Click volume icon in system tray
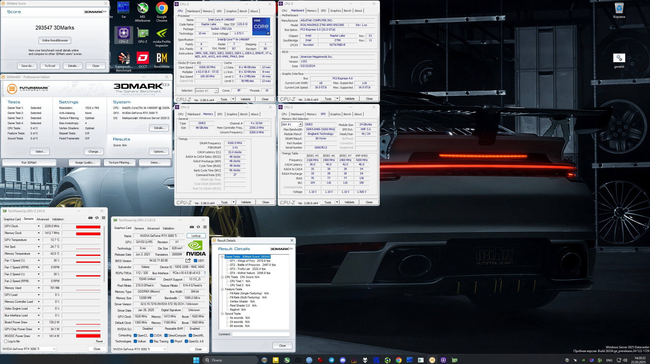 pyautogui.click(x=625, y=360)
